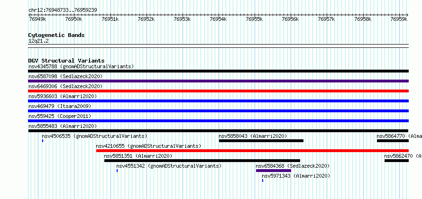Select the nsv5971343 (Almarri2020) label
422x199 pixels.
click(x=296, y=176)
